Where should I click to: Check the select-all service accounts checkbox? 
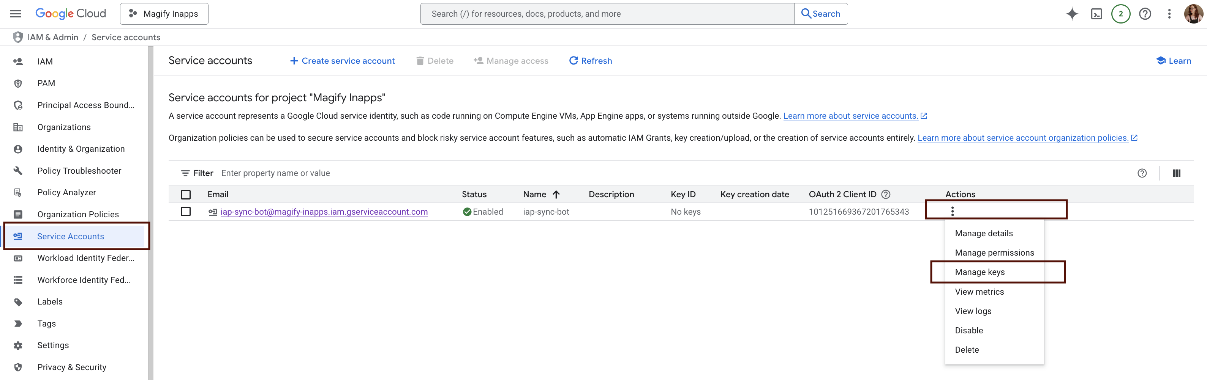point(186,194)
